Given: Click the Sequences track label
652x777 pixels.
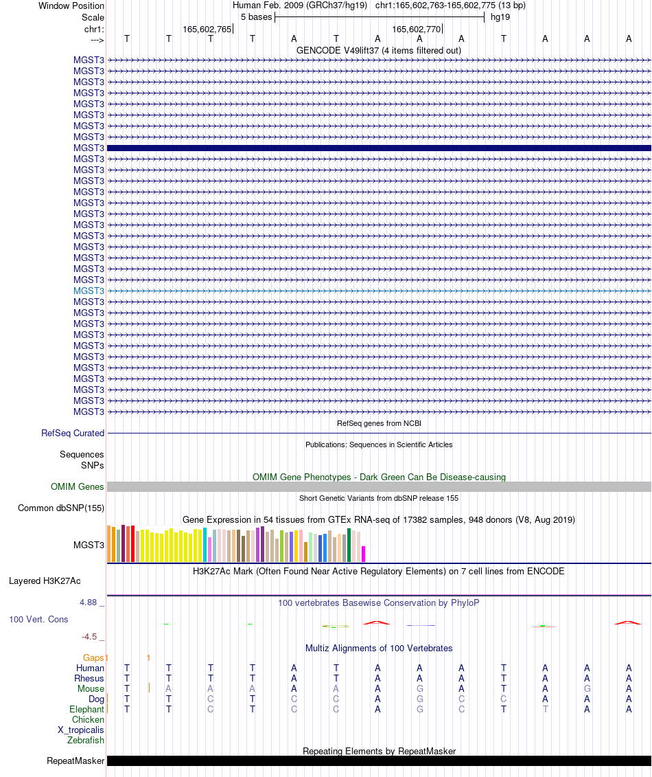Looking at the screenshot, I should click(x=82, y=454).
